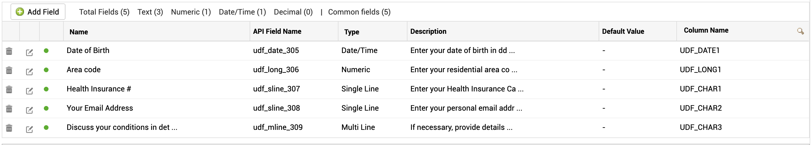Image resolution: width=812 pixels, height=145 pixels.
Task: Filter by Text (3) fields
Action: click(x=150, y=12)
